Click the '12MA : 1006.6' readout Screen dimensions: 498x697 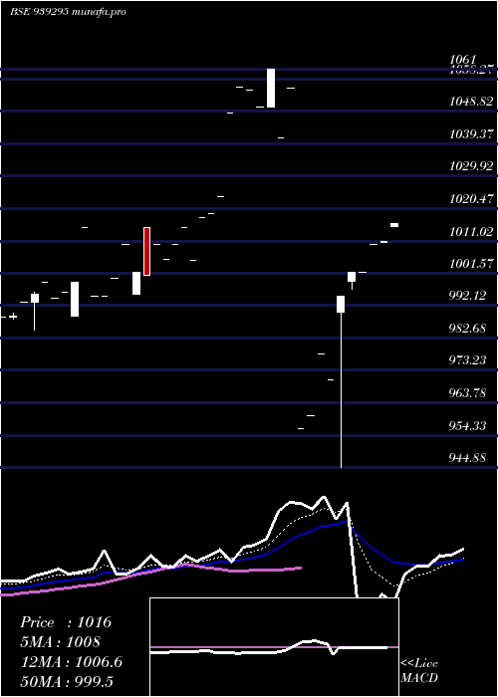pyautogui.click(x=72, y=662)
